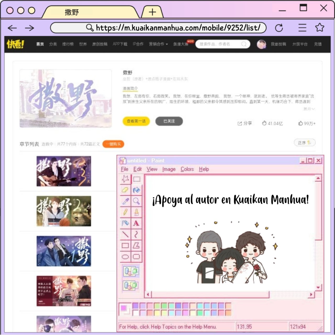
Task: Toggle the 已关注 follow button
Action: tap(169, 121)
